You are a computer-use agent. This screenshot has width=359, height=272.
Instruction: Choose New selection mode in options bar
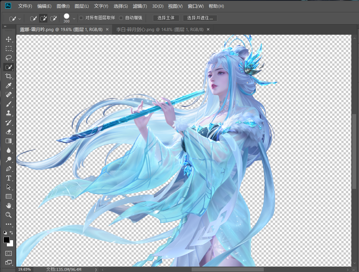[33, 18]
